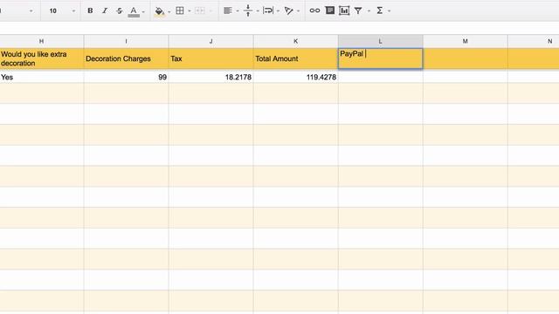This screenshot has width=559, height=314.
Task: Expand the text color dropdown arrow
Action: tap(143, 11)
